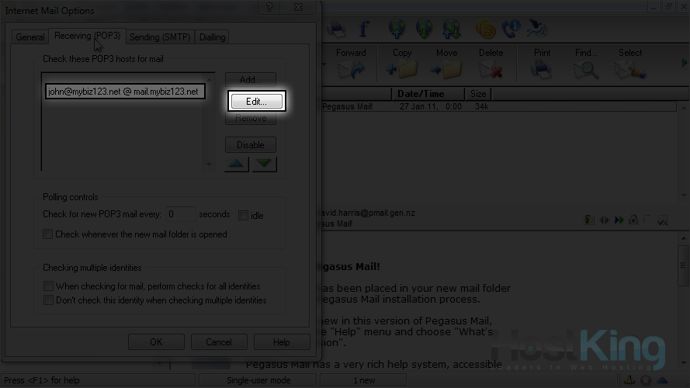This screenshot has width=690, height=388.
Task: Click the Copy to folder toolbar icon
Action: coord(401,69)
